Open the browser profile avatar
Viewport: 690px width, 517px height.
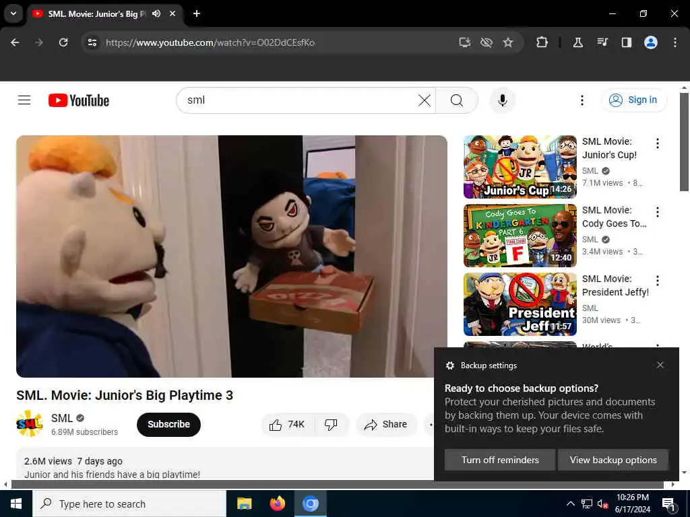pyautogui.click(x=651, y=42)
